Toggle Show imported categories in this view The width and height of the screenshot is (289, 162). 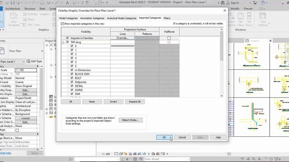(x=62, y=24)
